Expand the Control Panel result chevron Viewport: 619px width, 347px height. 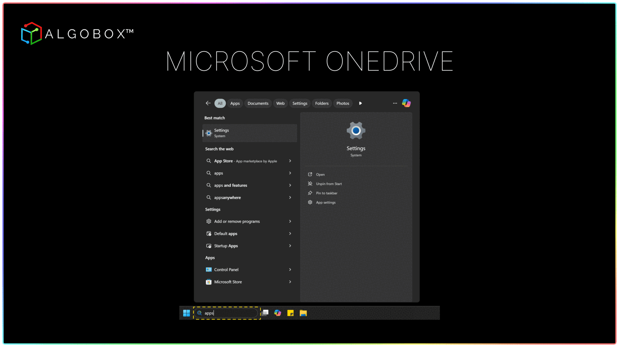[290, 270]
